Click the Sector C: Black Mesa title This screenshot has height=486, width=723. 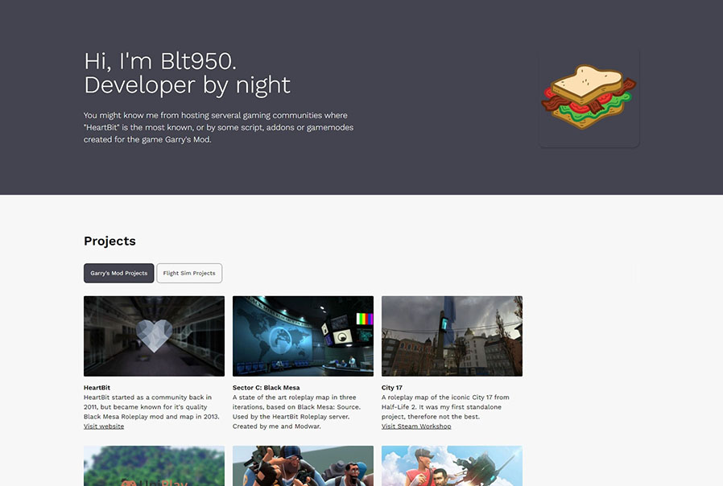(266, 388)
